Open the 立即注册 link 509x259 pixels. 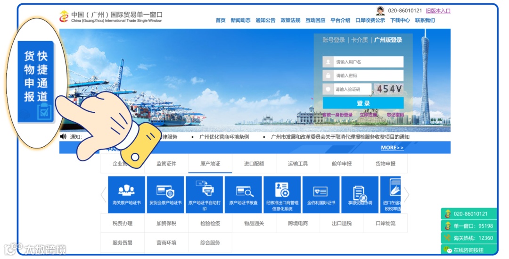(x=369, y=115)
